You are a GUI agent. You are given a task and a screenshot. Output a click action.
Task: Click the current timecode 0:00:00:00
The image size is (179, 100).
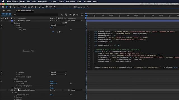click(x=6, y=14)
